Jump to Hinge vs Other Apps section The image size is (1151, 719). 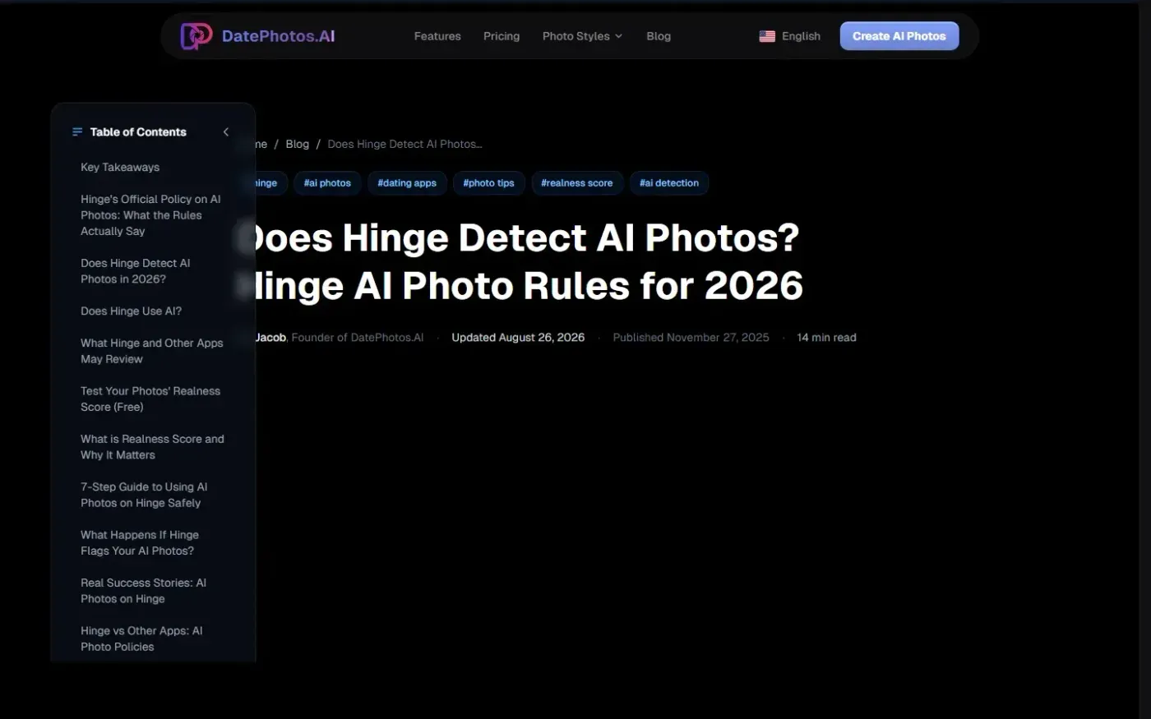141,638
